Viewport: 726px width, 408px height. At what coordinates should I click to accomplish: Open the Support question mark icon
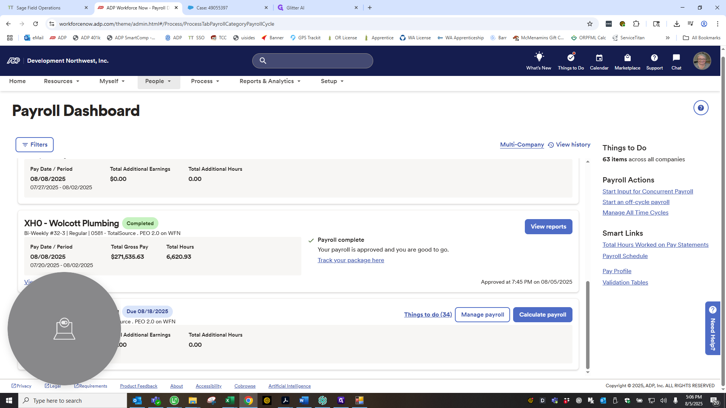point(654,58)
